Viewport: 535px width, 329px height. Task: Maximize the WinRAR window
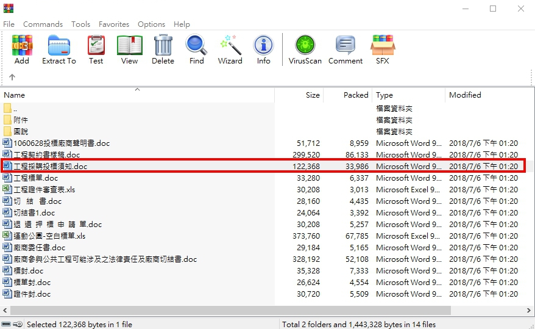pyautogui.click(x=493, y=9)
